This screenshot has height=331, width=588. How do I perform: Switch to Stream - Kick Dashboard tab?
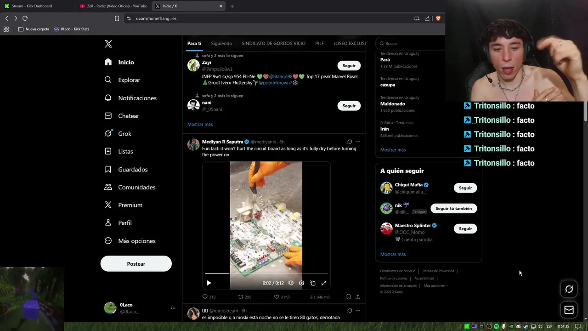pyautogui.click(x=37, y=6)
